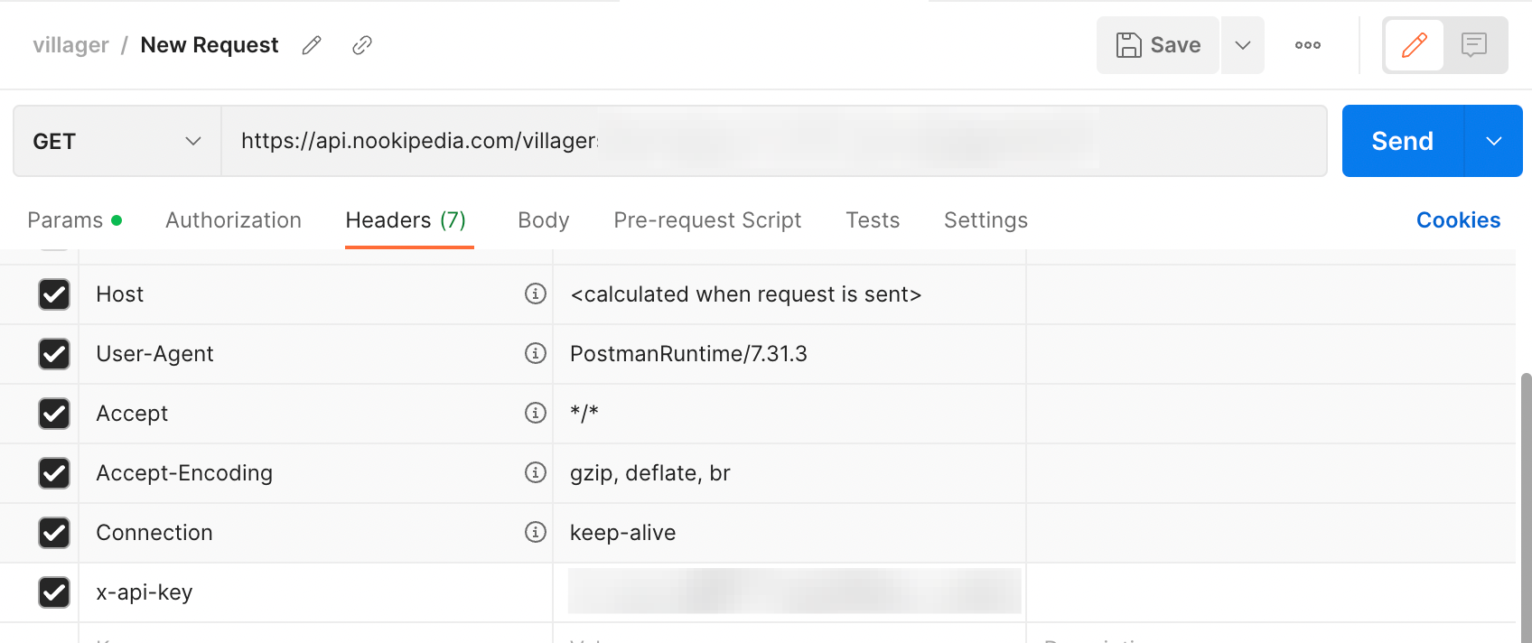Switch to edit mode pencil icon
The image size is (1532, 643).
1415,45
